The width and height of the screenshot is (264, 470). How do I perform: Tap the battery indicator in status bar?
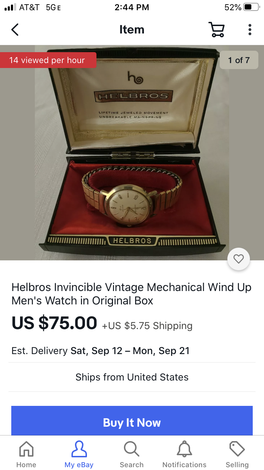251,7
